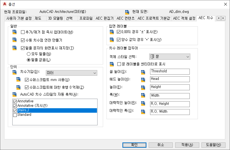
Task: Click drawing icon beside 헤드 높이(H) field
Action: [x=143, y=80]
